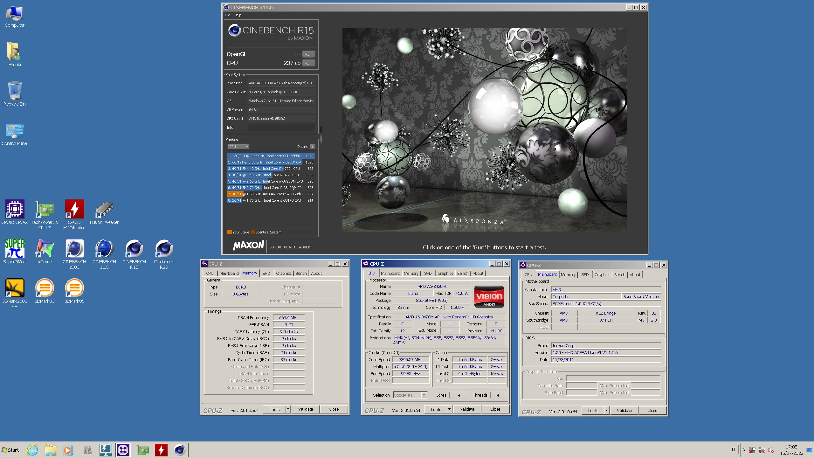814x458 pixels.
Task: Open About tab in right CPU-Z
Action: (635, 274)
